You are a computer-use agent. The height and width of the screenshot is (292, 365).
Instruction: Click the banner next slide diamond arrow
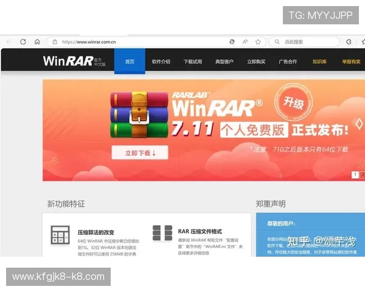point(359,124)
